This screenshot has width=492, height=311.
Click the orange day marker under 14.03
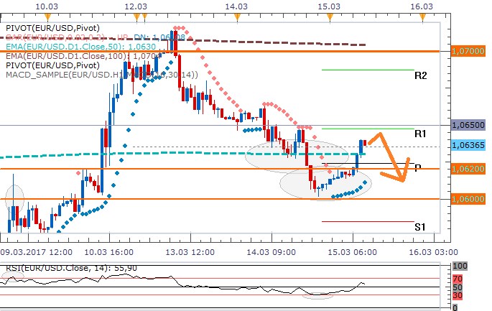236,15
